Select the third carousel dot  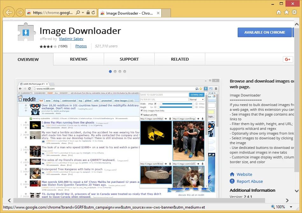(x=120, y=71)
